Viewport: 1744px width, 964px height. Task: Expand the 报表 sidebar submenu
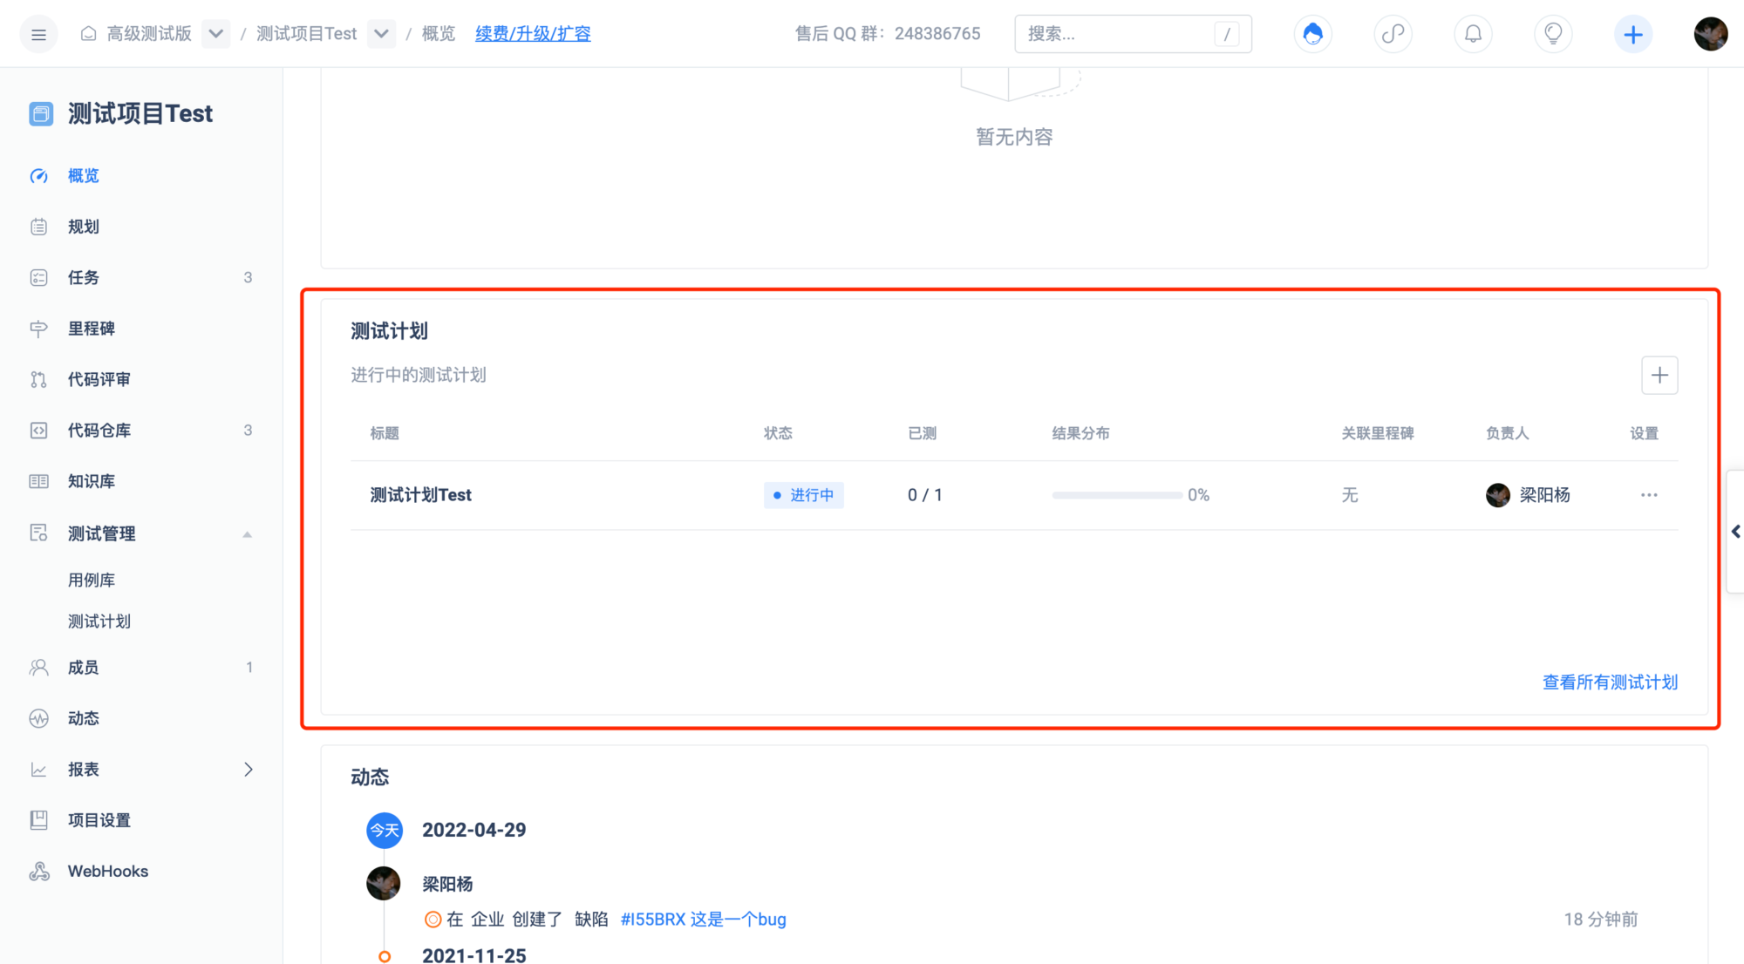[x=249, y=770]
